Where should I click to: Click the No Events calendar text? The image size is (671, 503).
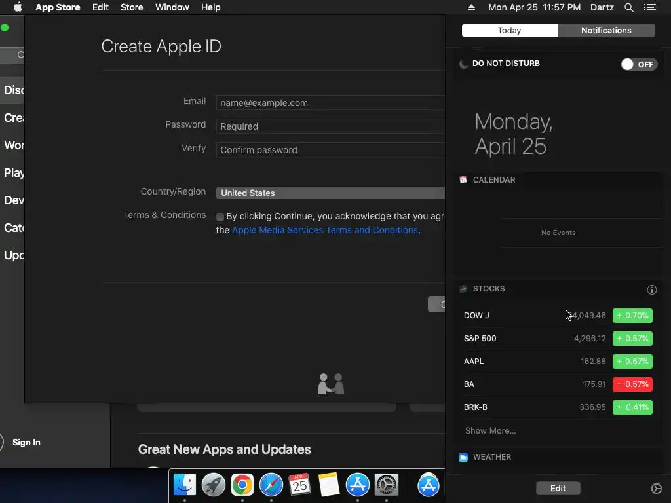click(558, 233)
